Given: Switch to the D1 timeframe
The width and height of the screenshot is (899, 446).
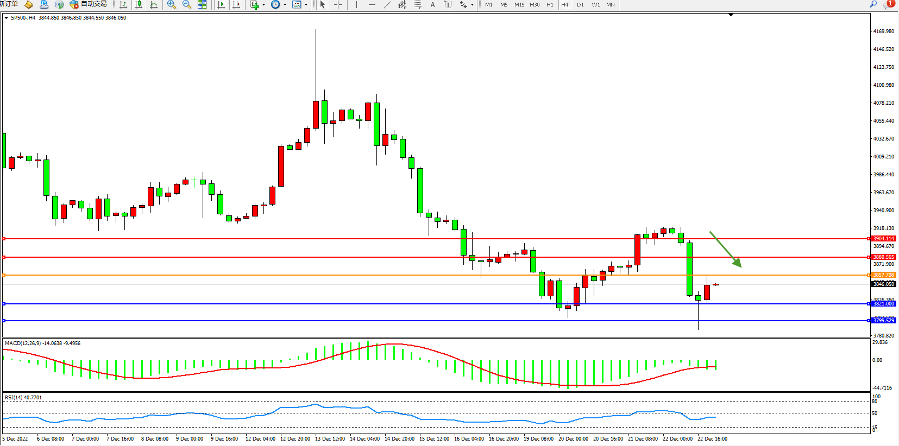Looking at the screenshot, I should pos(580,5).
